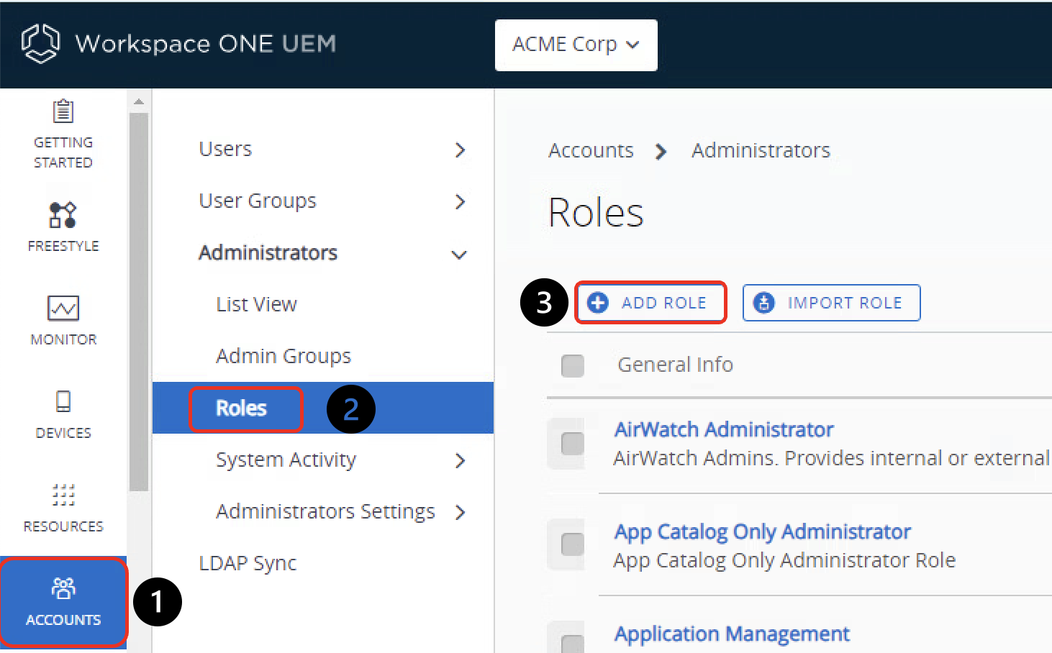1052x653 pixels.
Task: Select Roles in the Administrators menu
Action: 242,408
